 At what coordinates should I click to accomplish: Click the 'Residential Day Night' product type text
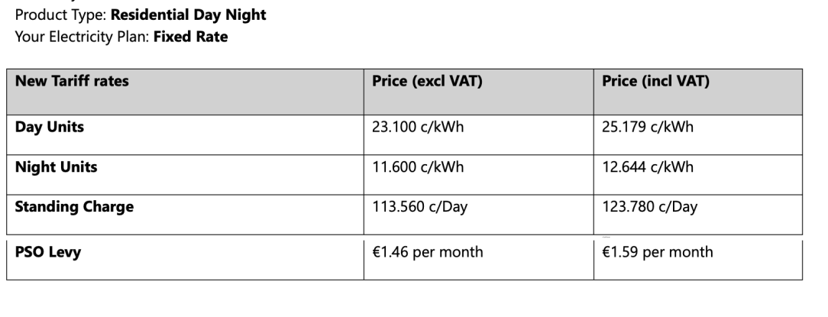coord(189,15)
